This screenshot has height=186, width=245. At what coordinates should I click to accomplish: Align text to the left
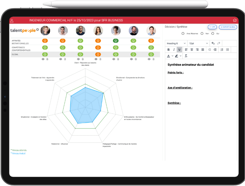click(x=186, y=50)
